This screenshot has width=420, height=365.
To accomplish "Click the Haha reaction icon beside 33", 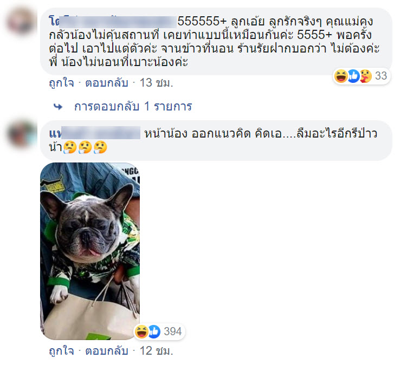I will pos(341,76).
